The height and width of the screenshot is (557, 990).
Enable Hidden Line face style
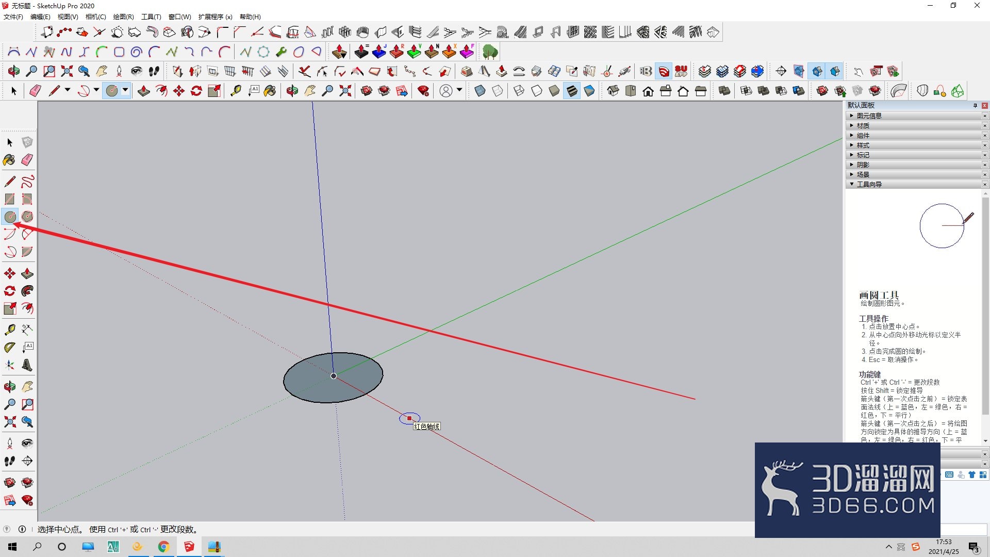[537, 91]
